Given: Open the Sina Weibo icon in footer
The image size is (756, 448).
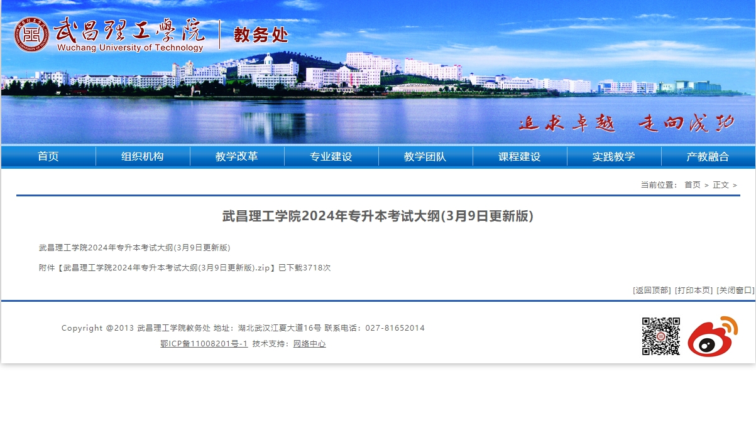Looking at the screenshot, I should pos(713,336).
